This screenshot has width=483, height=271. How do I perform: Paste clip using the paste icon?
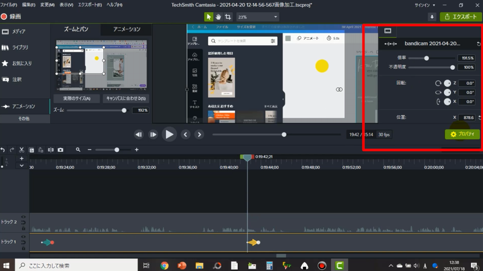(x=40, y=150)
